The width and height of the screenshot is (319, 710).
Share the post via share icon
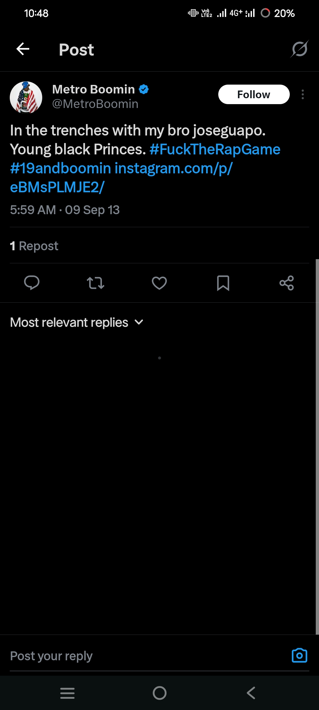click(x=287, y=283)
